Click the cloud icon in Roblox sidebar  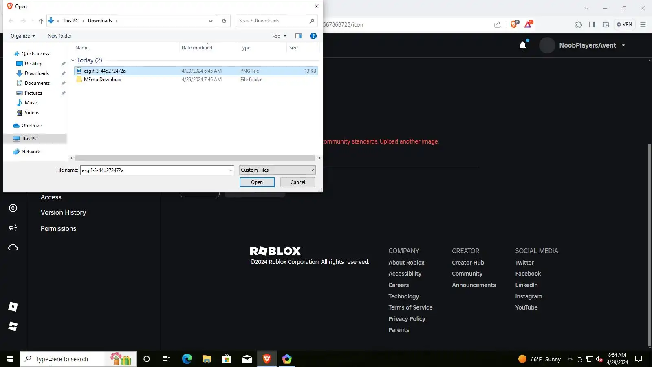(13, 247)
